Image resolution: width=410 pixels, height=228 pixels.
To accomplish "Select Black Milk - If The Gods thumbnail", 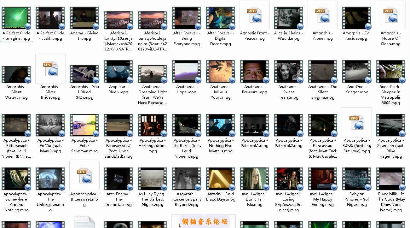I will point(391,179).
